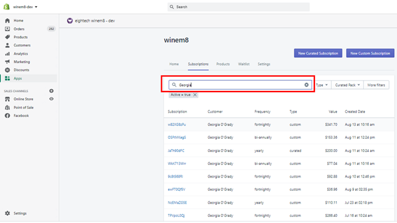Click the Customer column header
The width and height of the screenshot is (397, 223).
pyautogui.click(x=215, y=111)
